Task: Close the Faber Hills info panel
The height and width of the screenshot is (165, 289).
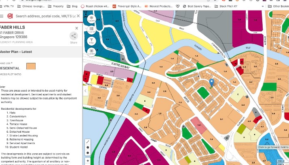Action: tap(76, 28)
